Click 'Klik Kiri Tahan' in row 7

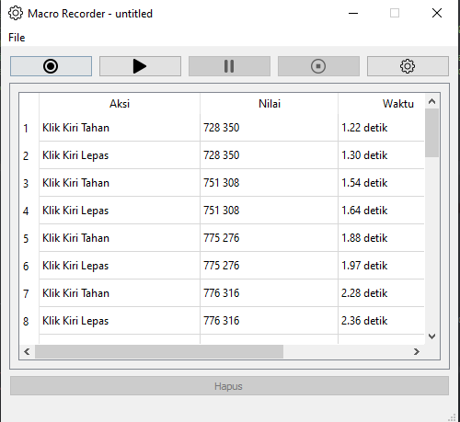click(75, 293)
